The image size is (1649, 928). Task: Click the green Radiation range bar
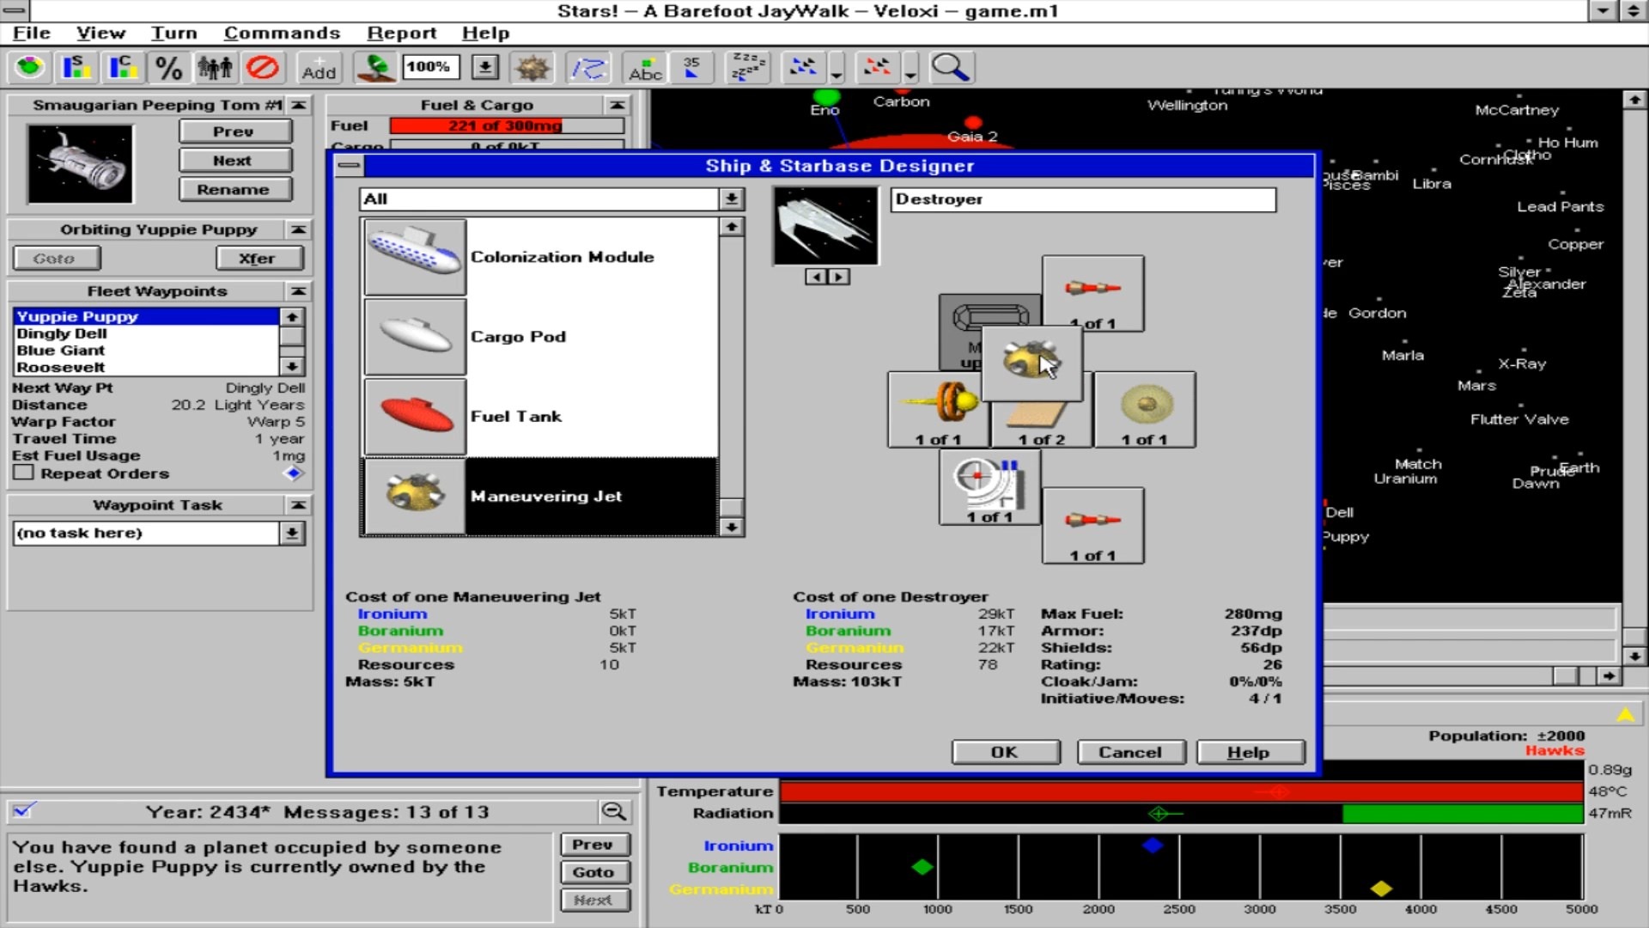pyautogui.click(x=1463, y=813)
